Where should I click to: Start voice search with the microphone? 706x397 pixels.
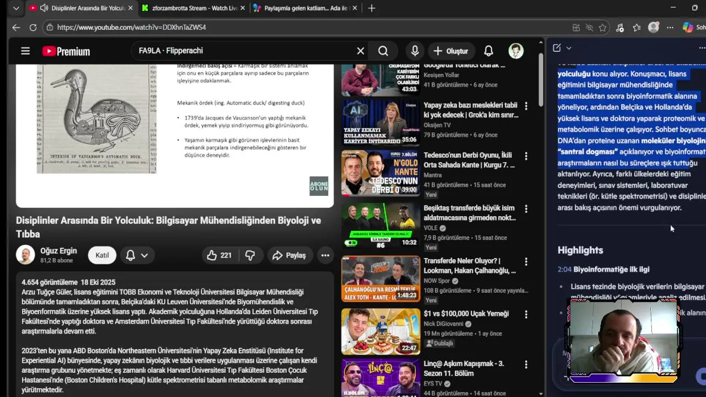pyautogui.click(x=415, y=51)
